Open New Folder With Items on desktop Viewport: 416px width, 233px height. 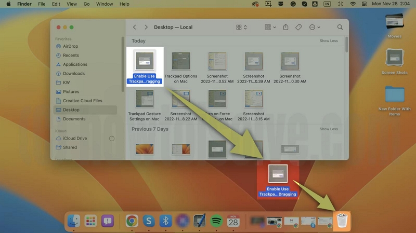pos(395,101)
